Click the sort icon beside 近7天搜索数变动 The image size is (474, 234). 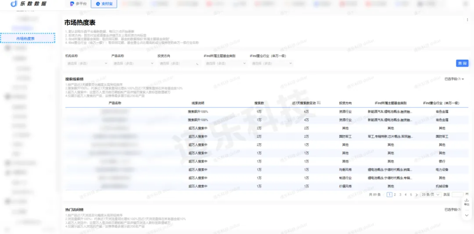tap(318, 103)
